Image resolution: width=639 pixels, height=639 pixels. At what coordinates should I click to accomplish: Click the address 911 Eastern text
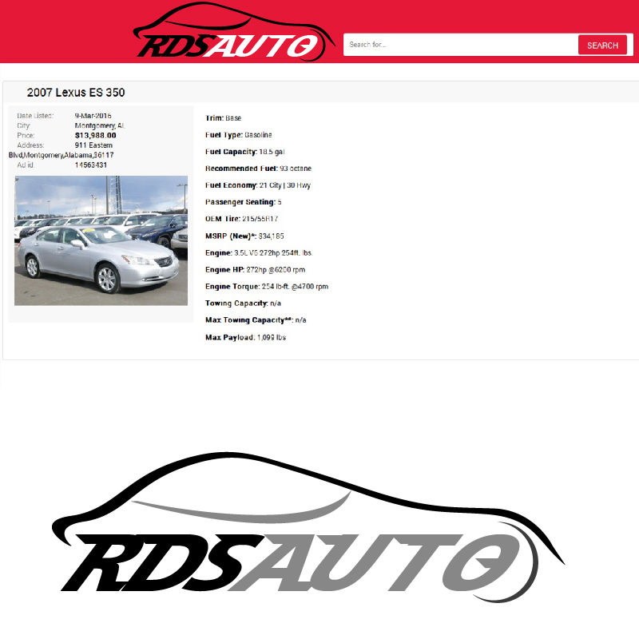pyautogui.click(x=93, y=145)
